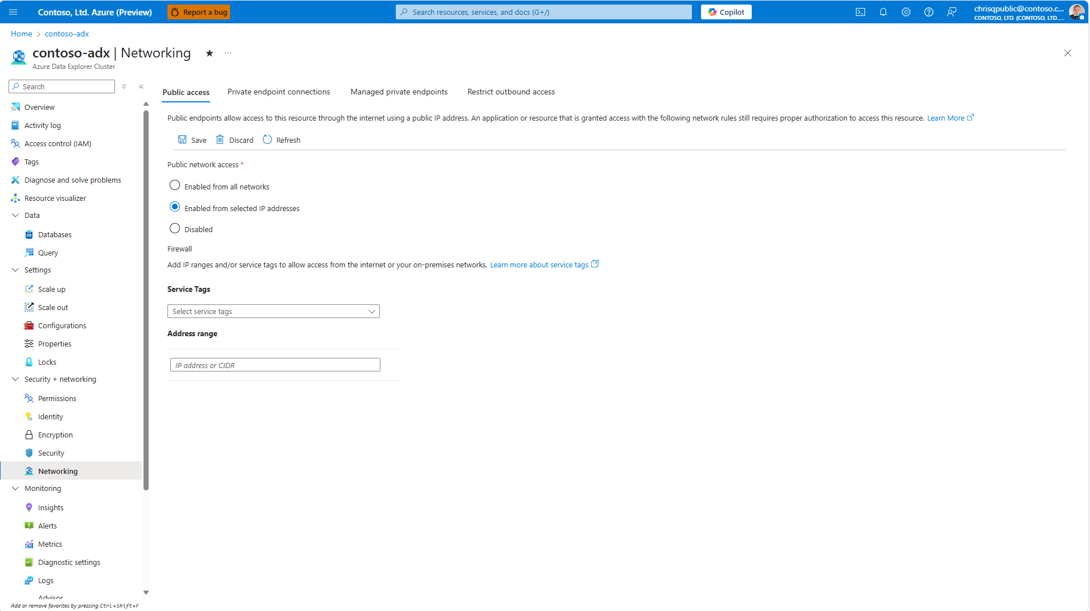Select Enabled from selected IP addresses
This screenshot has width=1090, height=611.
[x=175, y=207]
